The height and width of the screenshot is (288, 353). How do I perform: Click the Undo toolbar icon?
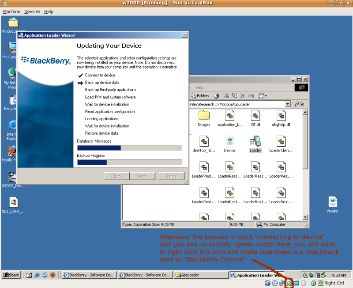coord(251,96)
